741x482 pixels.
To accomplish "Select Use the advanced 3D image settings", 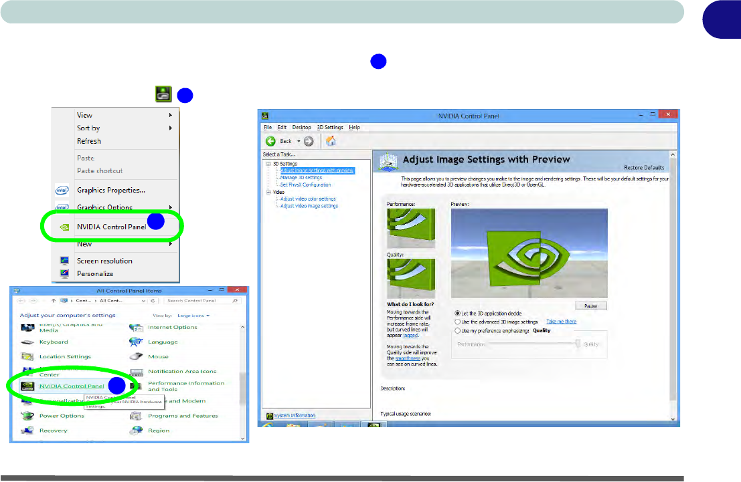I will (x=457, y=322).
